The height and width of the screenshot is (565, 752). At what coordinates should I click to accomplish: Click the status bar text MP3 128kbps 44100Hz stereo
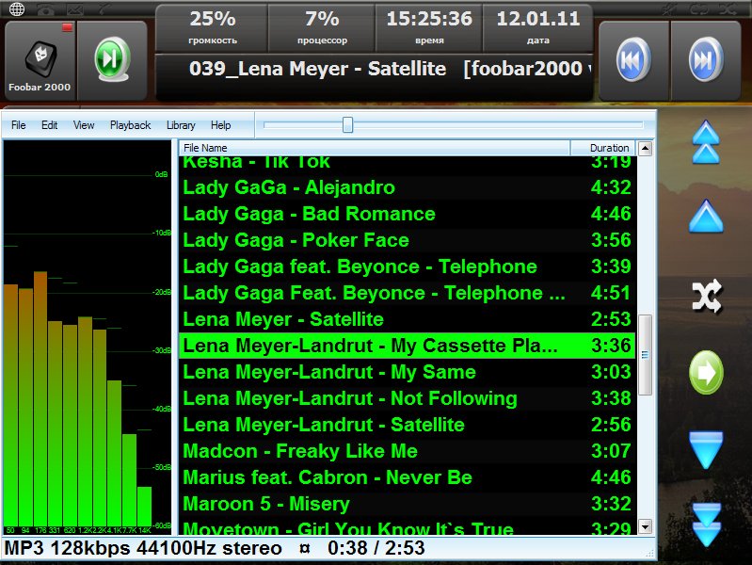pos(143,548)
